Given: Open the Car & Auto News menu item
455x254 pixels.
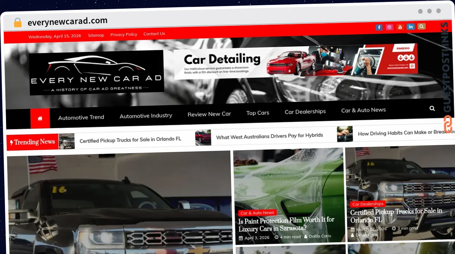Looking at the screenshot, I should (x=364, y=110).
